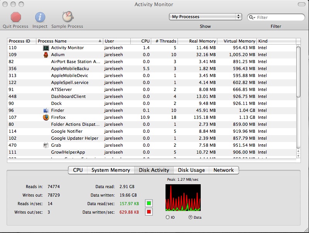
Task: Click the Finder icon in process list
Action: coord(46,110)
